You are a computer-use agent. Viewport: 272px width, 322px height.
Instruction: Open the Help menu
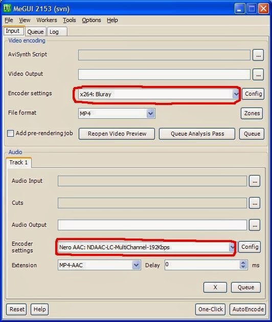point(112,20)
